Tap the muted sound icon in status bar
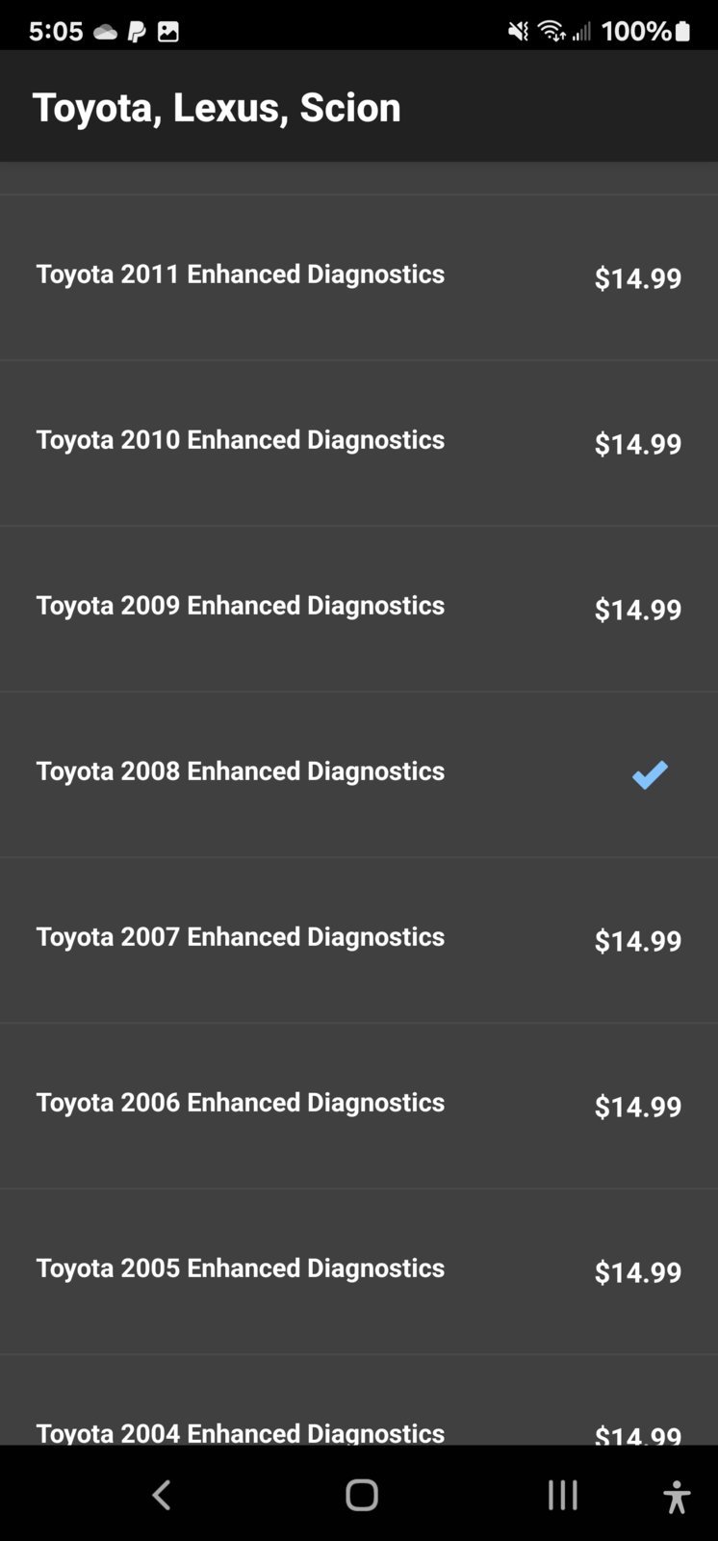The height and width of the screenshot is (1541, 718). coord(518,32)
